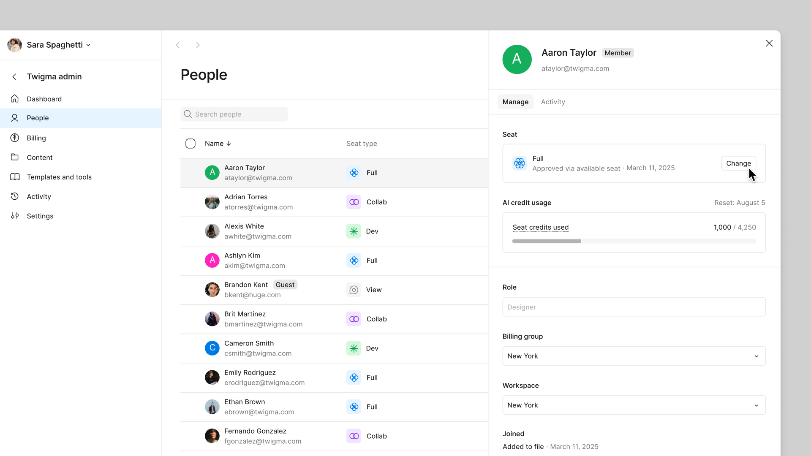Switch to the Activity tab in the panel

click(x=553, y=102)
